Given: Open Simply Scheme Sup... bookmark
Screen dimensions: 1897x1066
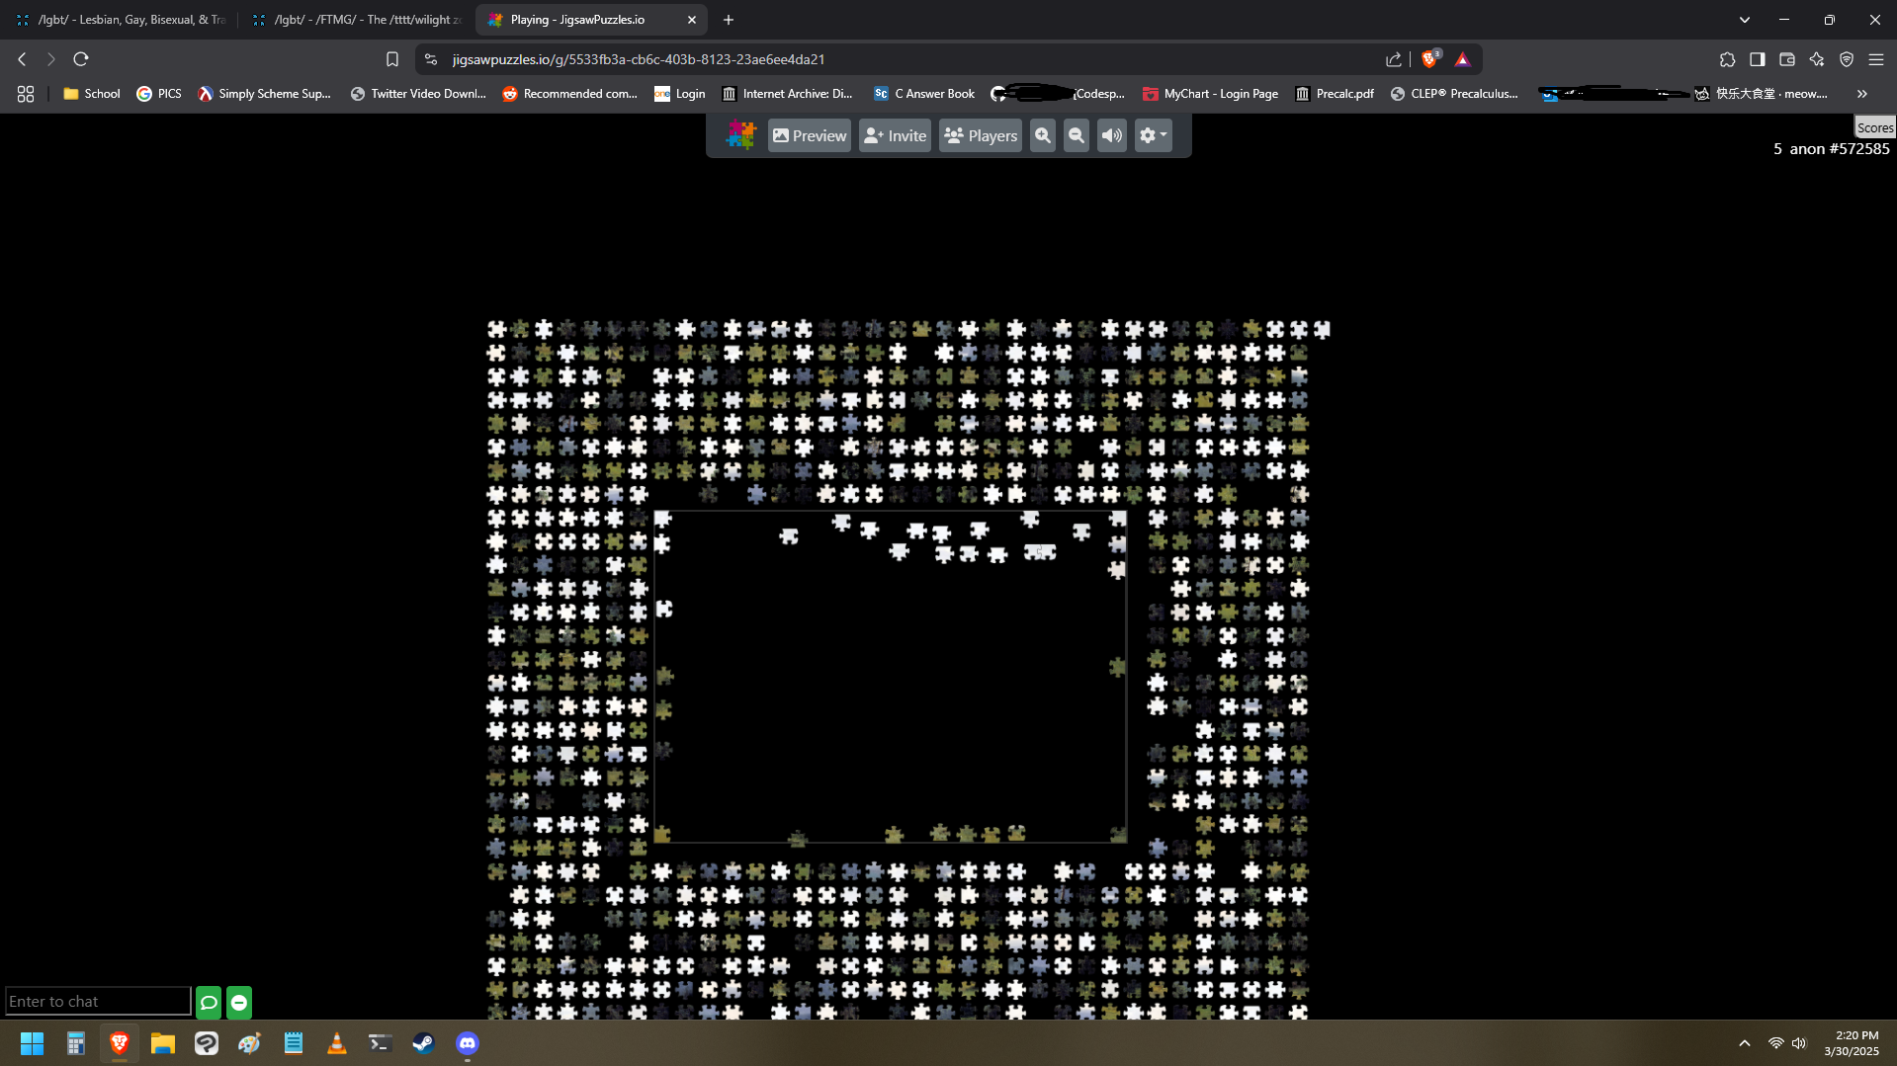Looking at the screenshot, I should 264,94.
